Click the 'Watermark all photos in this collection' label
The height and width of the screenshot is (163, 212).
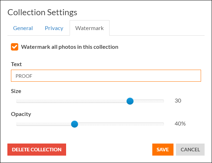(70, 47)
